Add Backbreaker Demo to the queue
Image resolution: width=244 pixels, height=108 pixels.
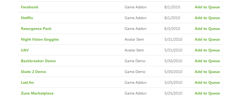(x=207, y=61)
